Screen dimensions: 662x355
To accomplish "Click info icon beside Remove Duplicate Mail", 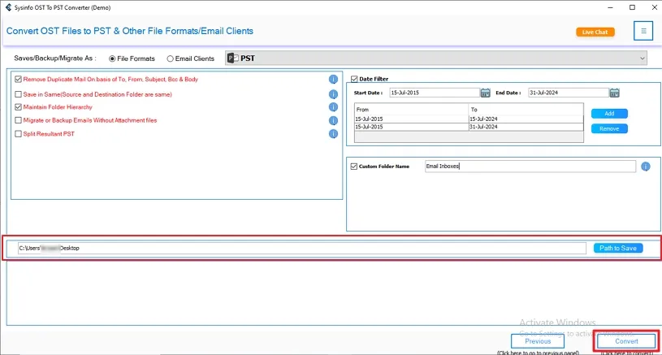I will coord(333,80).
